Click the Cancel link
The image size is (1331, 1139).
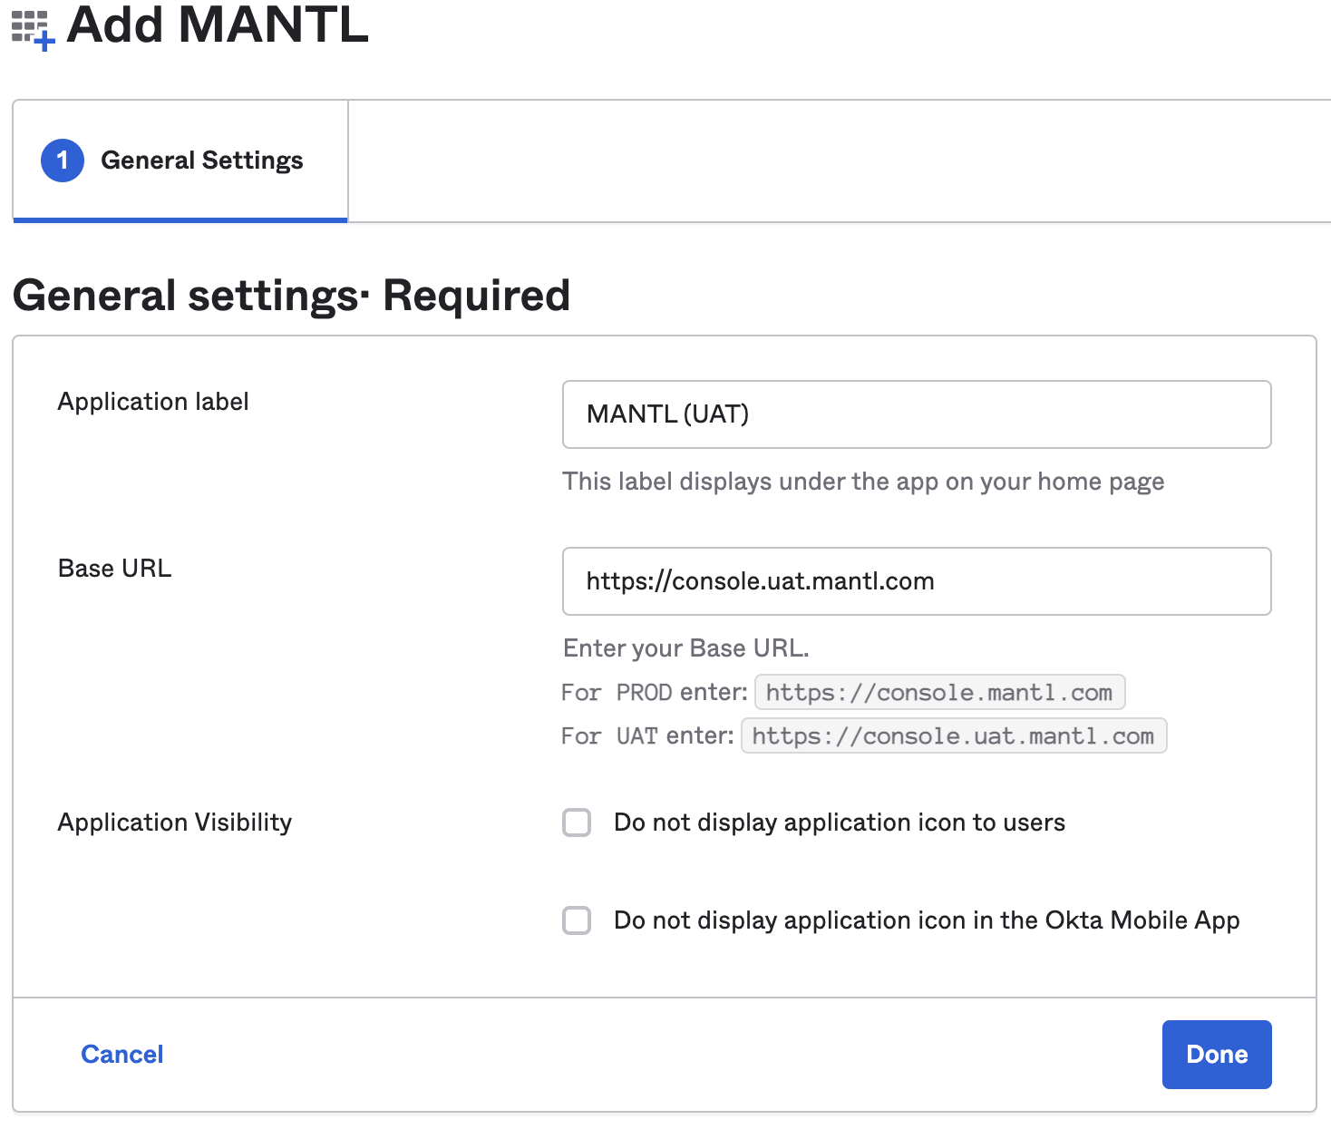click(x=121, y=1054)
